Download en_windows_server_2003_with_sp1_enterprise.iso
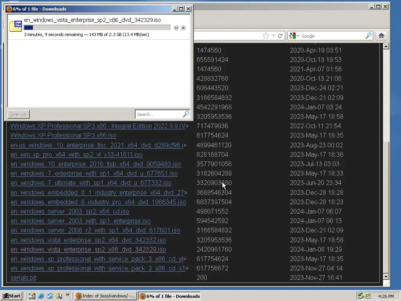Viewport: 401px width, 301px height. click(x=81, y=221)
